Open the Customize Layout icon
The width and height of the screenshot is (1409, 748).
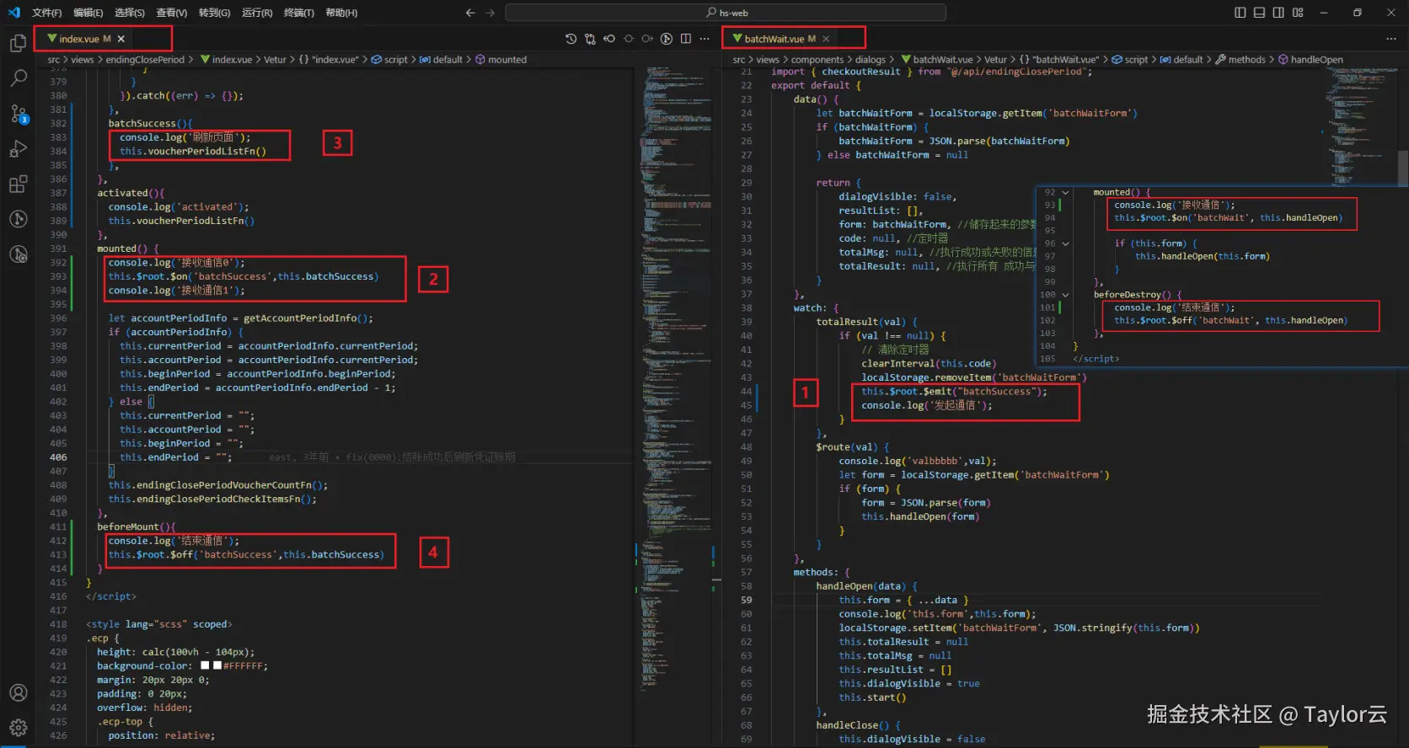click(x=1298, y=13)
